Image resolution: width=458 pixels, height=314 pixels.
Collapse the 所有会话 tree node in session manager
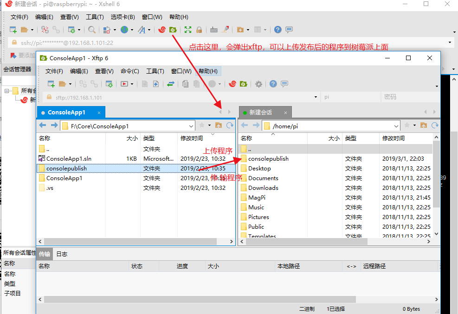(x=6, y=91)
